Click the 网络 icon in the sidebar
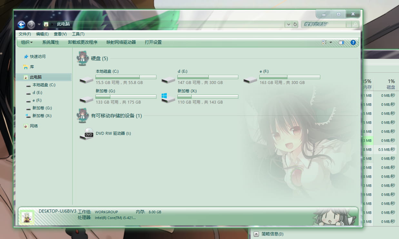The width and height of the screenshot is (399, 239). click(x=25, y=126)
